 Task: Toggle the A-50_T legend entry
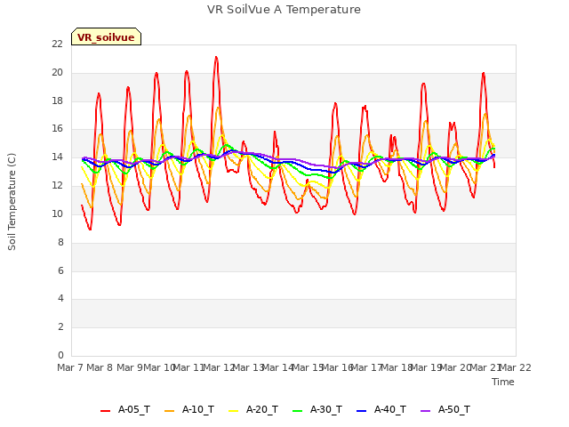click(445, 410)
